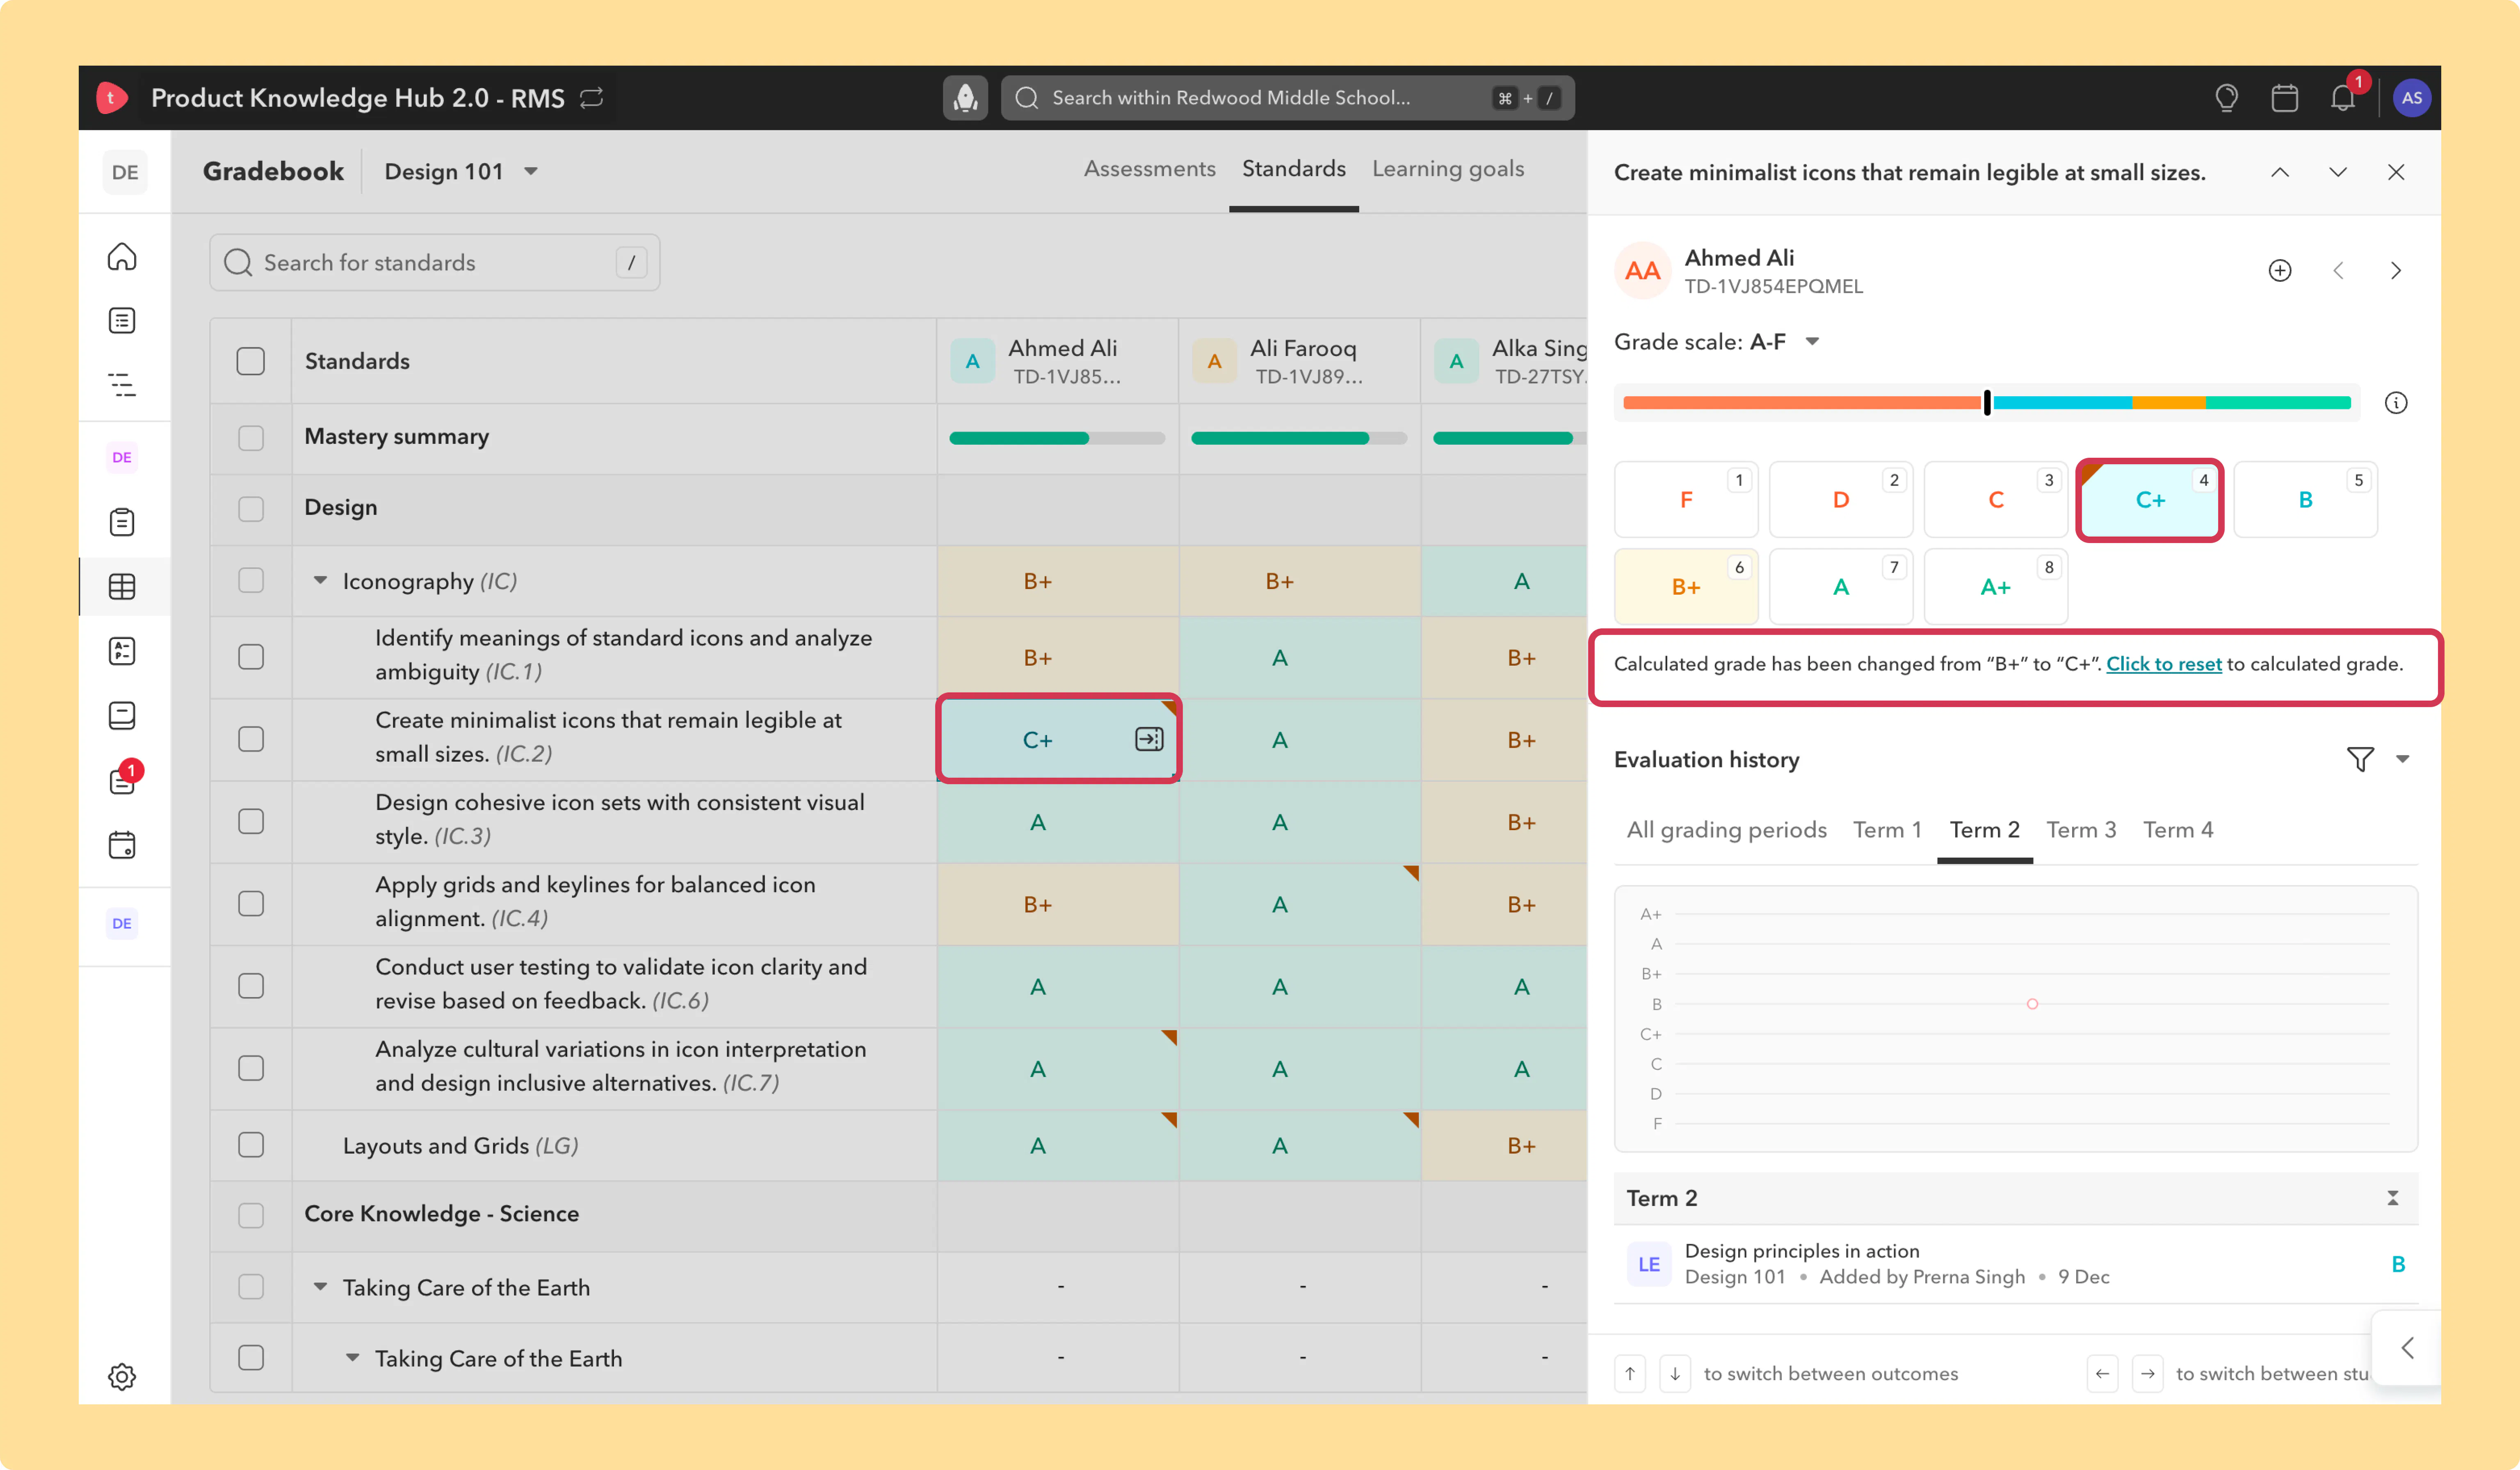This screenshot has height=1470, width=2520.
Task: Open the notifications bell
Action: point(2343,98)
